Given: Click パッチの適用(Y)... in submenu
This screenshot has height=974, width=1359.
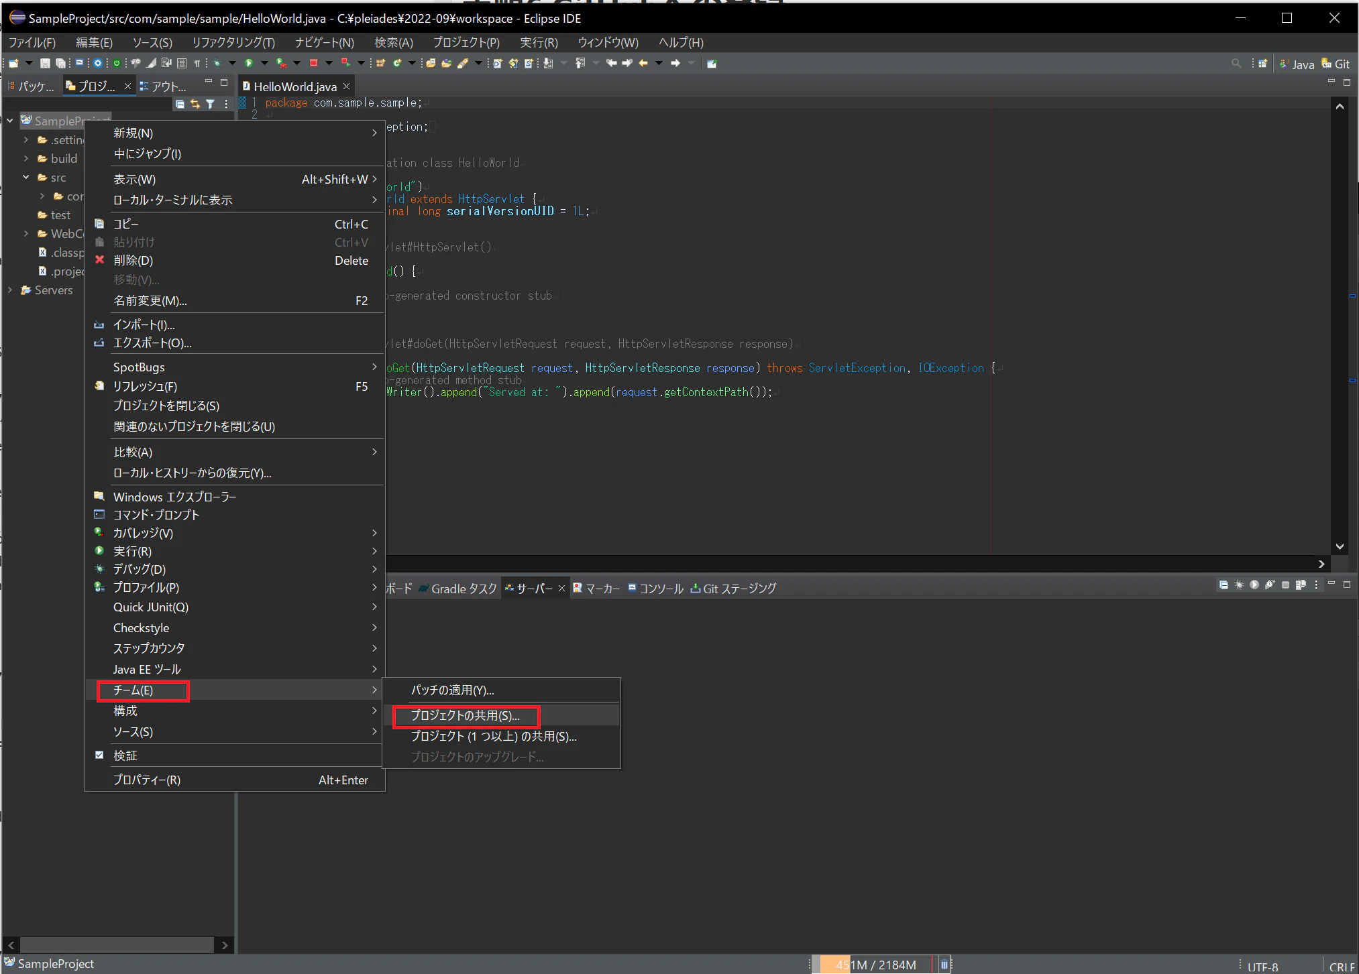Looking at the screenshot, I should (x=501, y=690).
